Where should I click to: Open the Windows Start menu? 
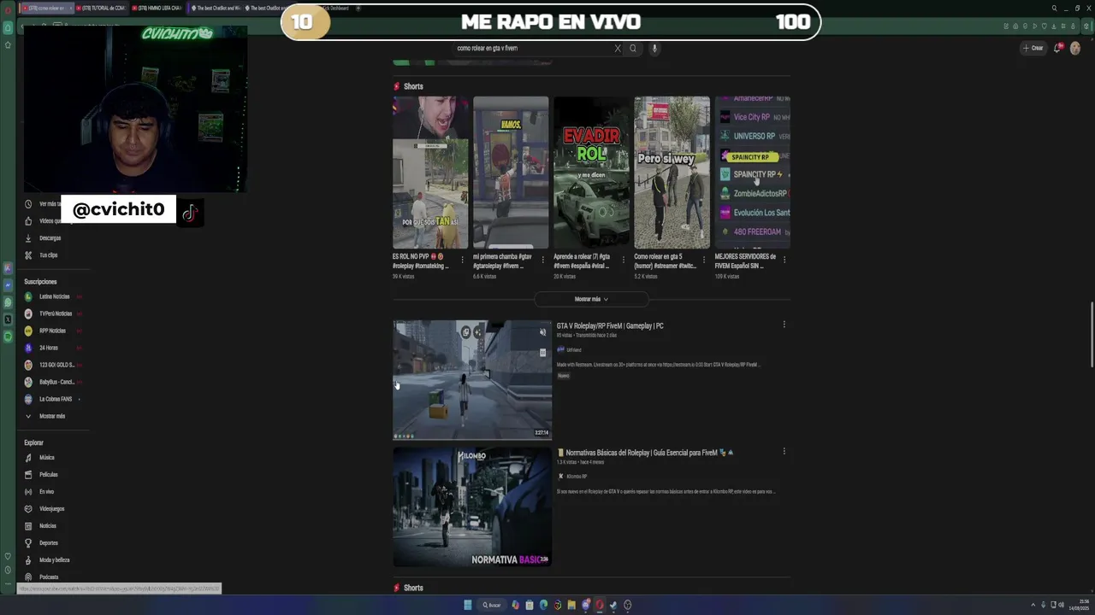point(468,605)
